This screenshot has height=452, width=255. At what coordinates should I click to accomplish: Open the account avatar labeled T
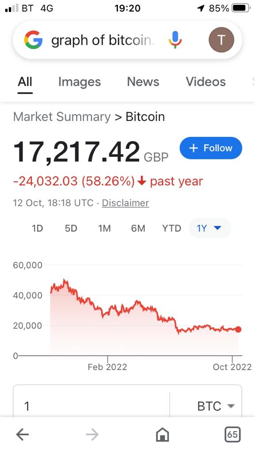pyautogui.click(x=221, y=40)
